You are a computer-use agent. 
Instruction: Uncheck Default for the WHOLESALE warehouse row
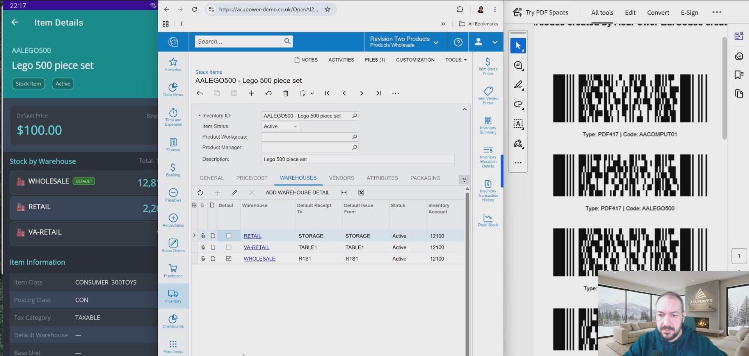(x=229, y=258)
